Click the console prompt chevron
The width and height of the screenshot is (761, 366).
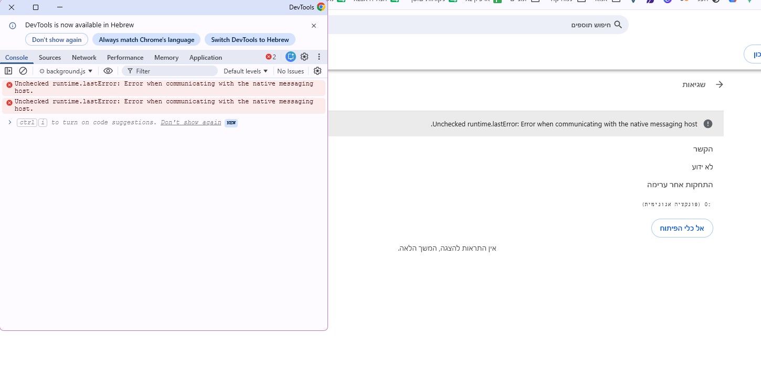tap(9, 122)
